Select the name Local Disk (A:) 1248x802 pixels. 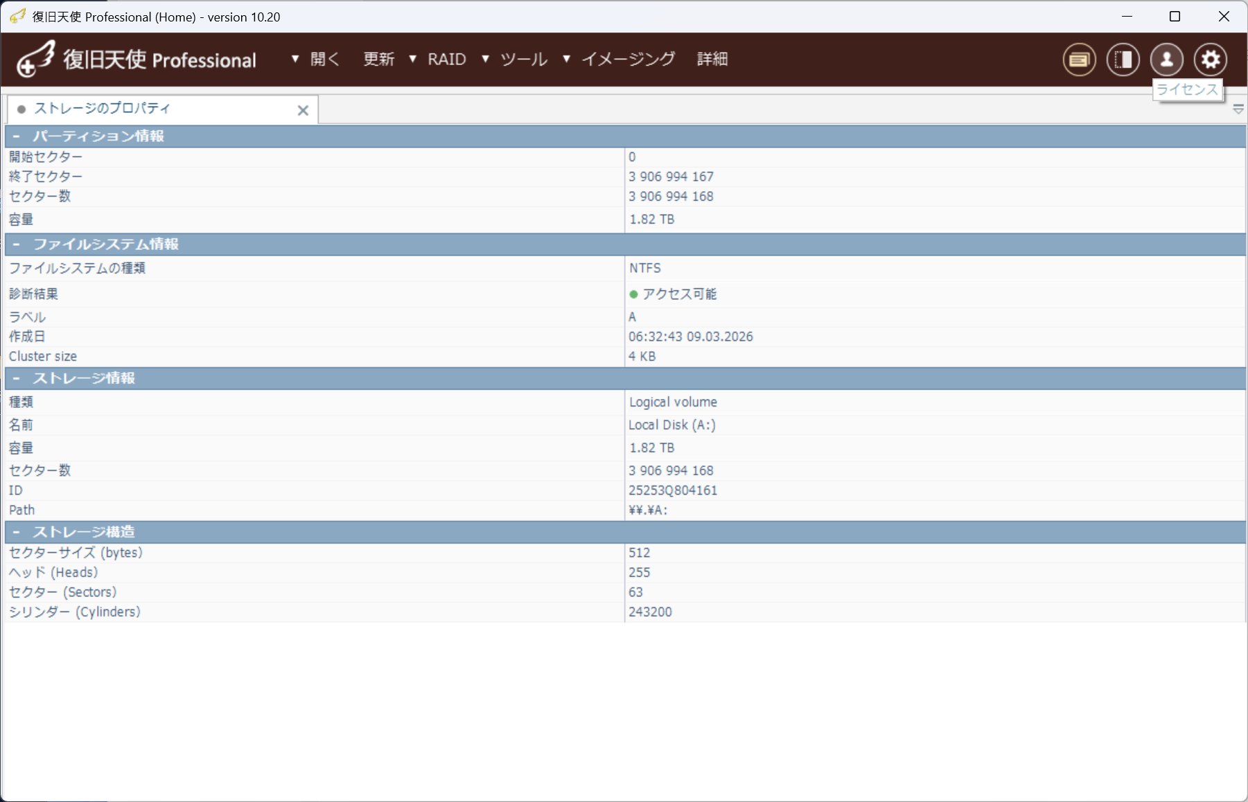(x=671, y=425)
